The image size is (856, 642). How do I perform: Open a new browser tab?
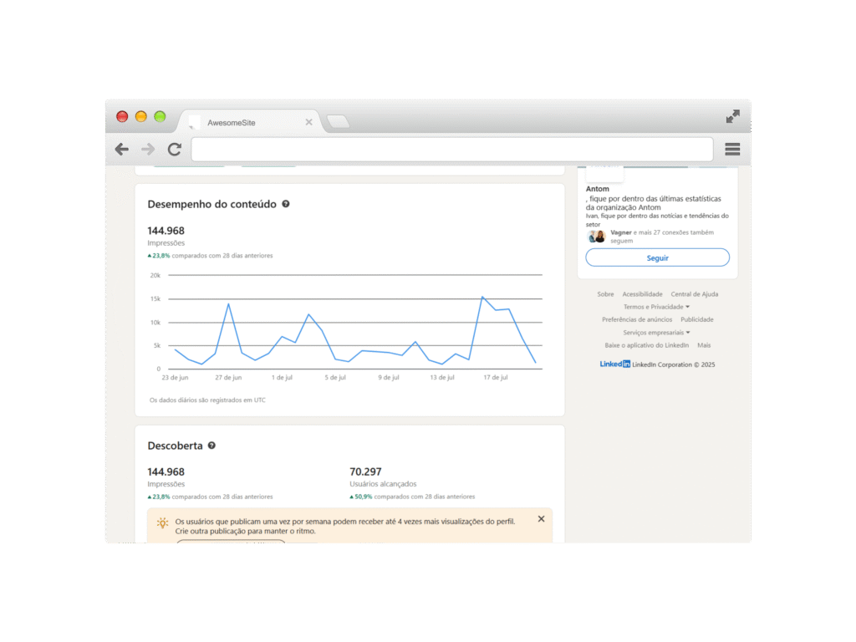coord(338,122)
